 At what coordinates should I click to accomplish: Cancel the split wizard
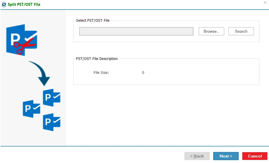point(255,156)
